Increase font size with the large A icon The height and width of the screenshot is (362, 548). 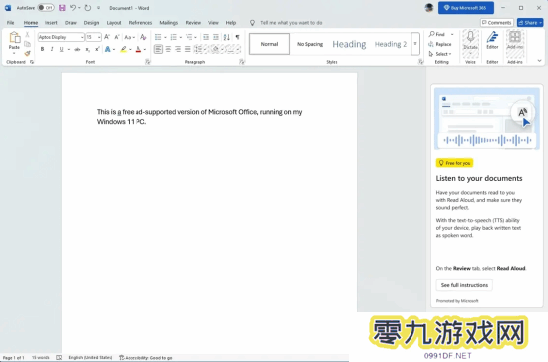(107, 37)
